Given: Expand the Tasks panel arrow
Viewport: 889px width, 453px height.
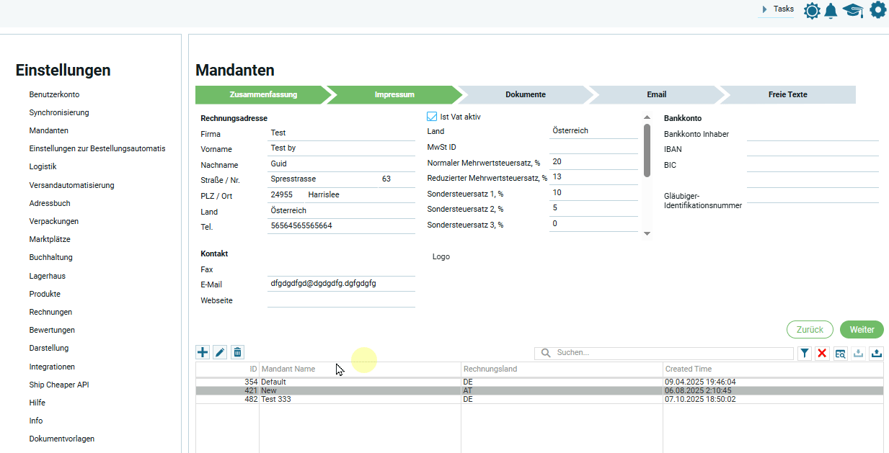Looking at the screenshot, I should [764, 10].
